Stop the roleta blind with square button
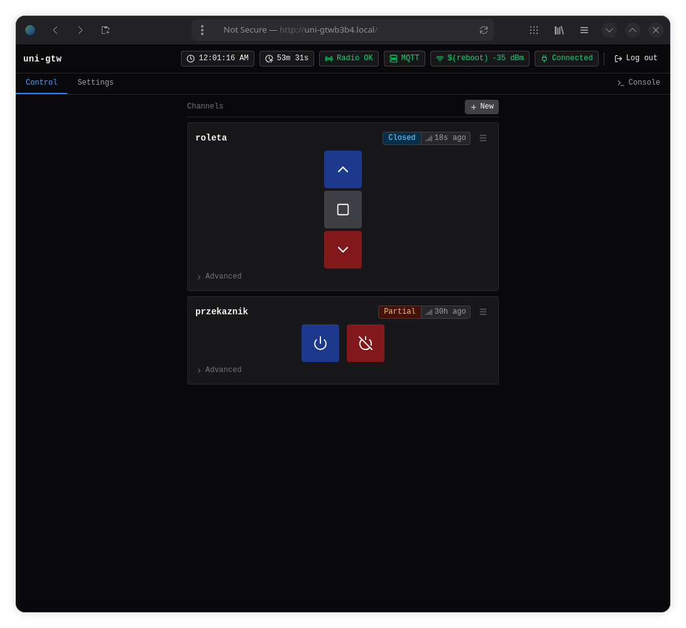 click(x=342, y=210)
